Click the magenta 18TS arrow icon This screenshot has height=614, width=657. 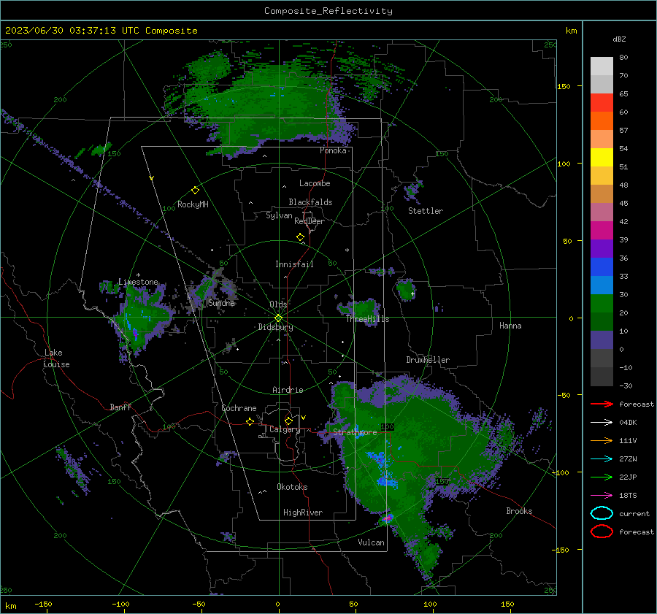[602, 496]
